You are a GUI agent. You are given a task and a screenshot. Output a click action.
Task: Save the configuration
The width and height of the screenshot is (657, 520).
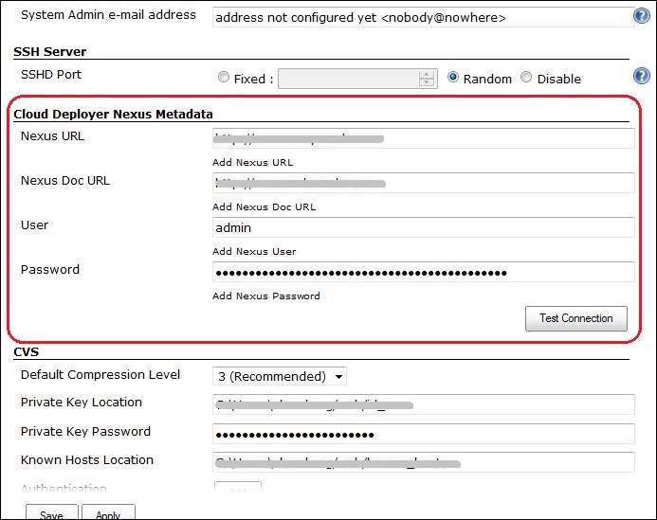pyautogui.click(x=52, y=513)
